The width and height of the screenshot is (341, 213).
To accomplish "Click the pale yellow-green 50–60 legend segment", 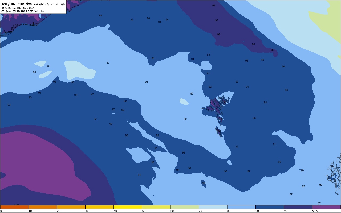I will (x=156, y=207).
